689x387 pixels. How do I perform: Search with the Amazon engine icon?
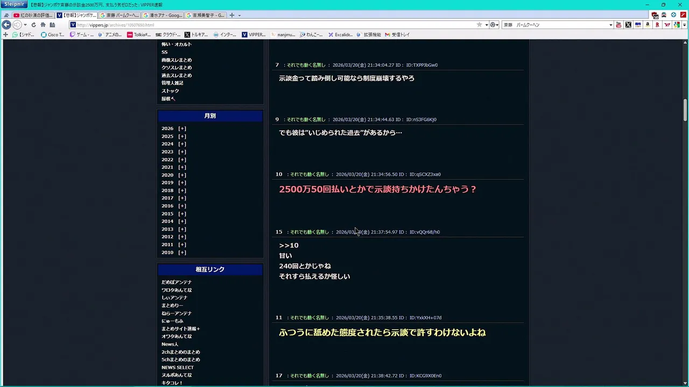click(x=648, y=25)
